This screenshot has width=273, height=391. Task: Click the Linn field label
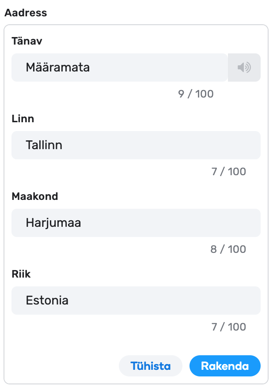coord(23,119)
